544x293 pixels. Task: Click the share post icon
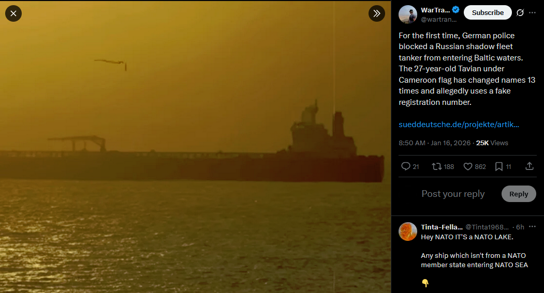[x=530, y=166]
